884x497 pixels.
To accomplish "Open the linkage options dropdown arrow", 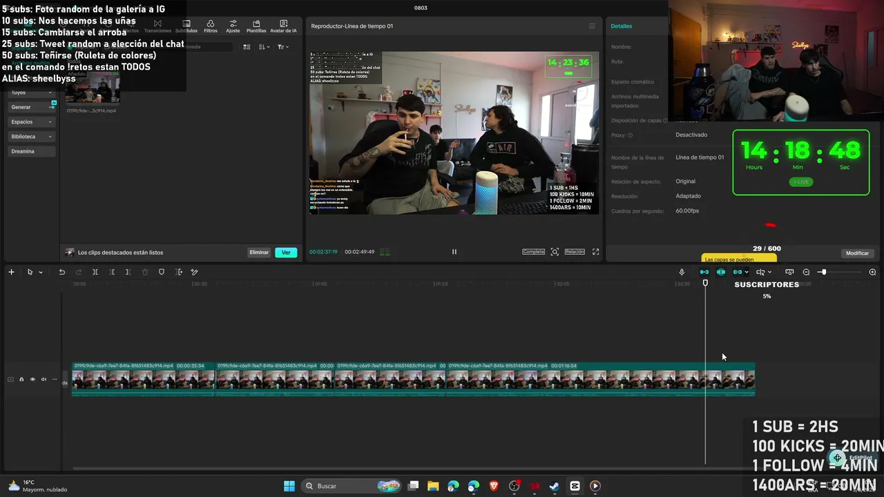I will tap(747, 272).
